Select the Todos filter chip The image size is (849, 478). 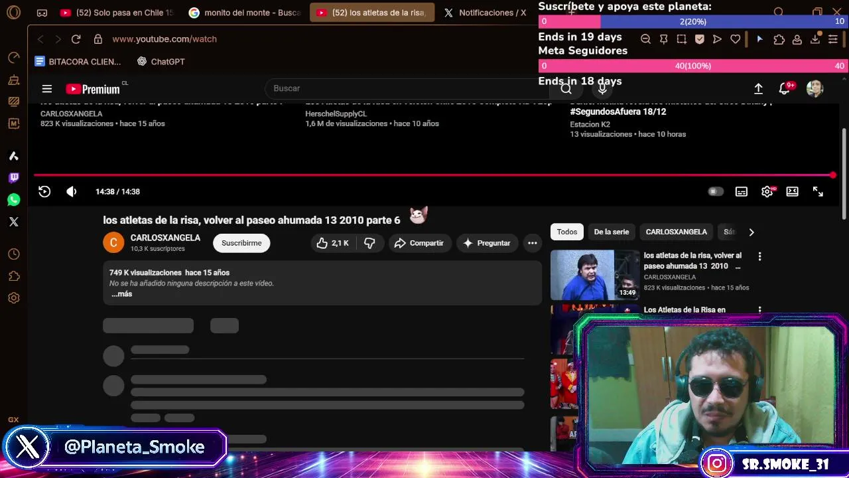click(567, 232)
